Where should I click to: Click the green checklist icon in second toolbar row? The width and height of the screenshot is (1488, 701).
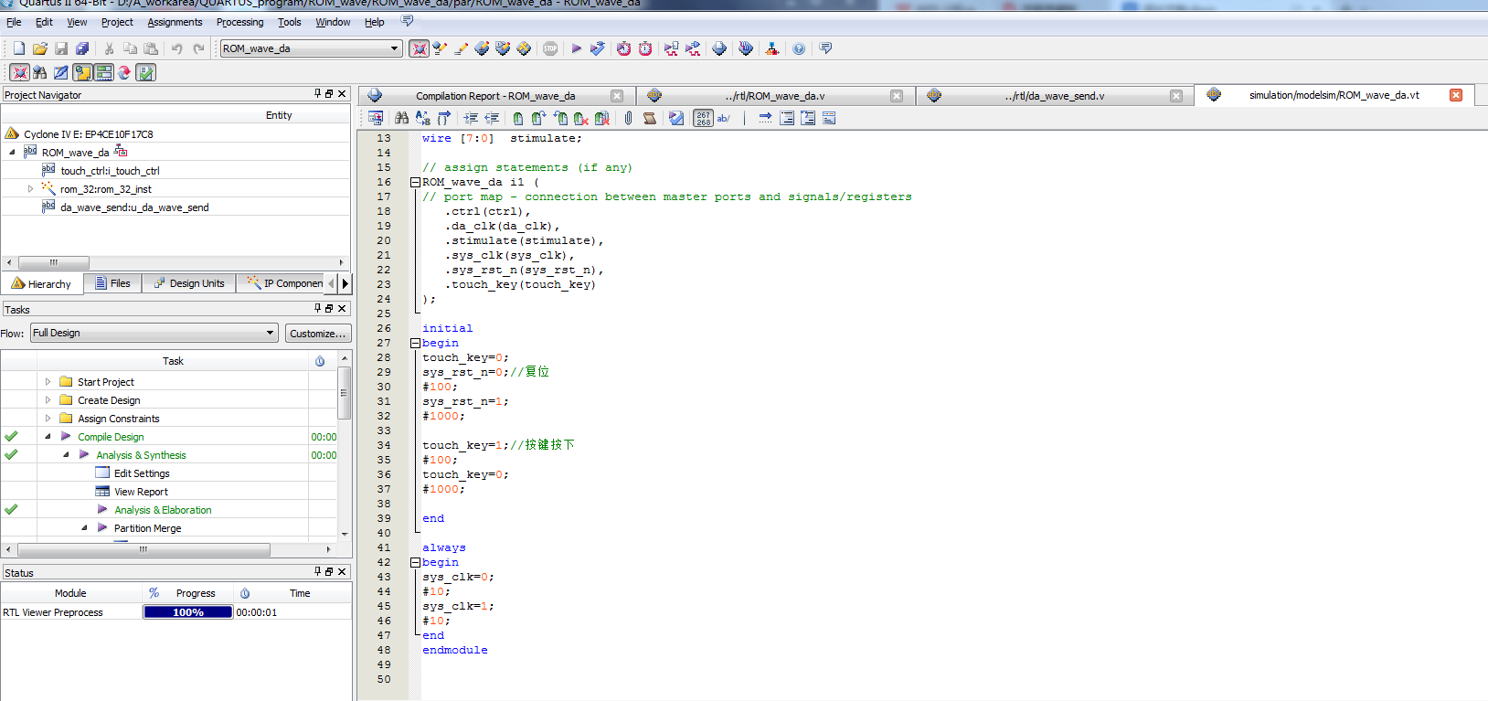pos(146,72)
